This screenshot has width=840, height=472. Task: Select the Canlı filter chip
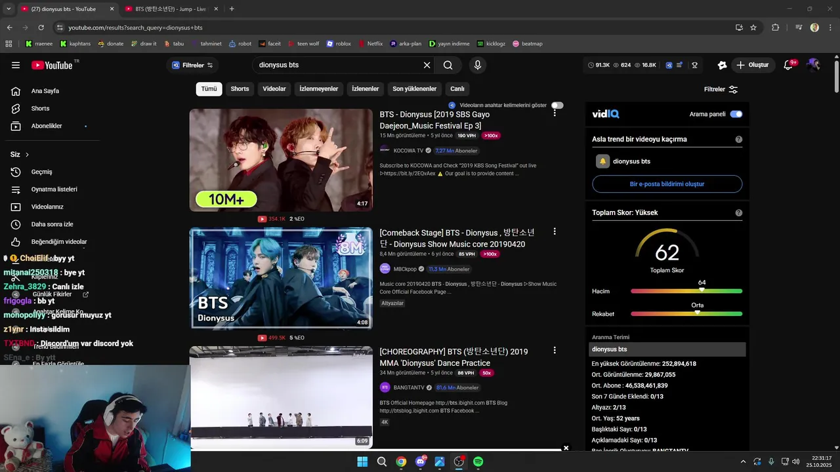click(x=457, y=89)
